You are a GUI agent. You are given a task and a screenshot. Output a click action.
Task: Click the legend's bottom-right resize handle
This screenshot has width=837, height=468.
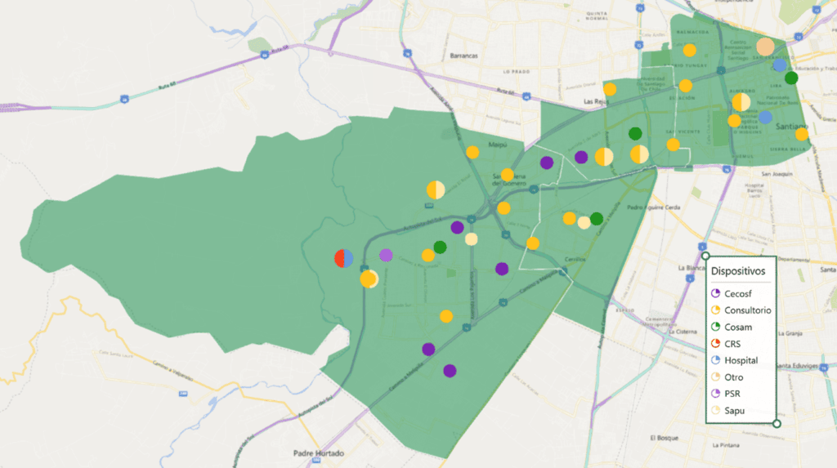tap(777, 423)
